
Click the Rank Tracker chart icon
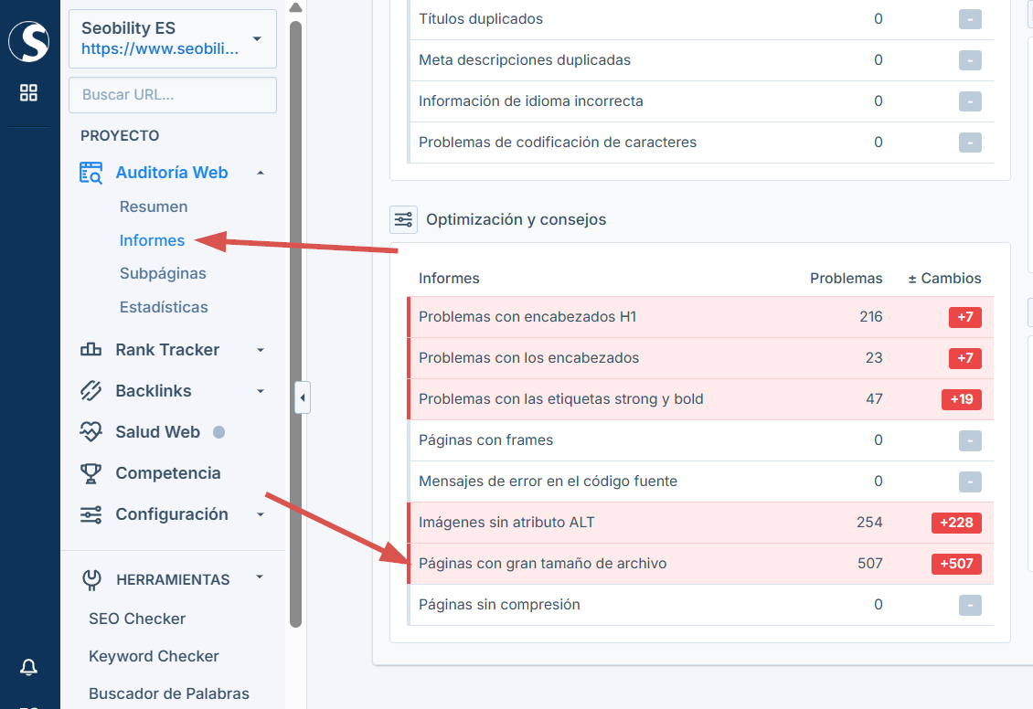pos(91,349)
